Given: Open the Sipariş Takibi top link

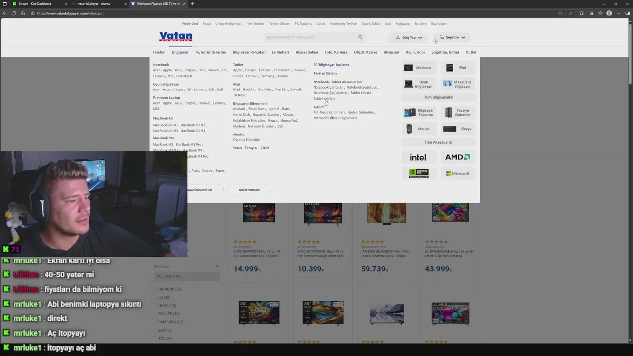Looking at the screenshot, I should pyautogui.click(x=370, y=24).
